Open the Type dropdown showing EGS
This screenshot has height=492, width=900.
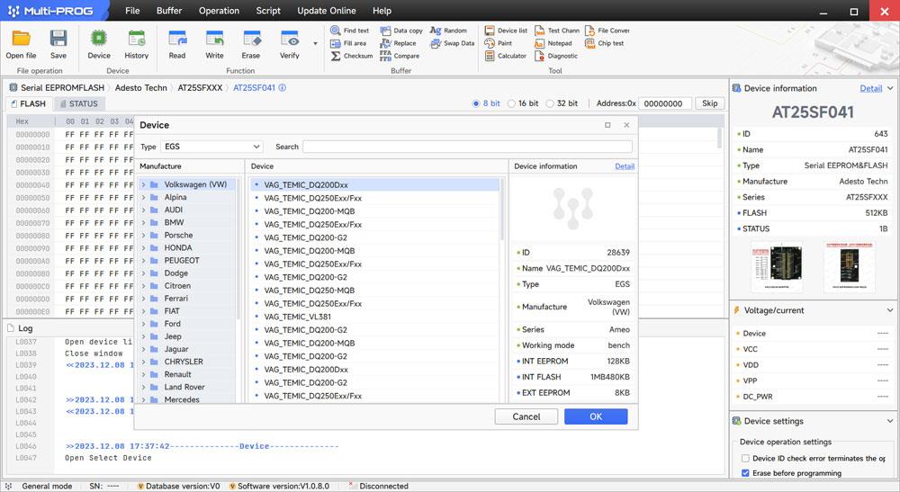pyautogui.click(x=212, y=147)
